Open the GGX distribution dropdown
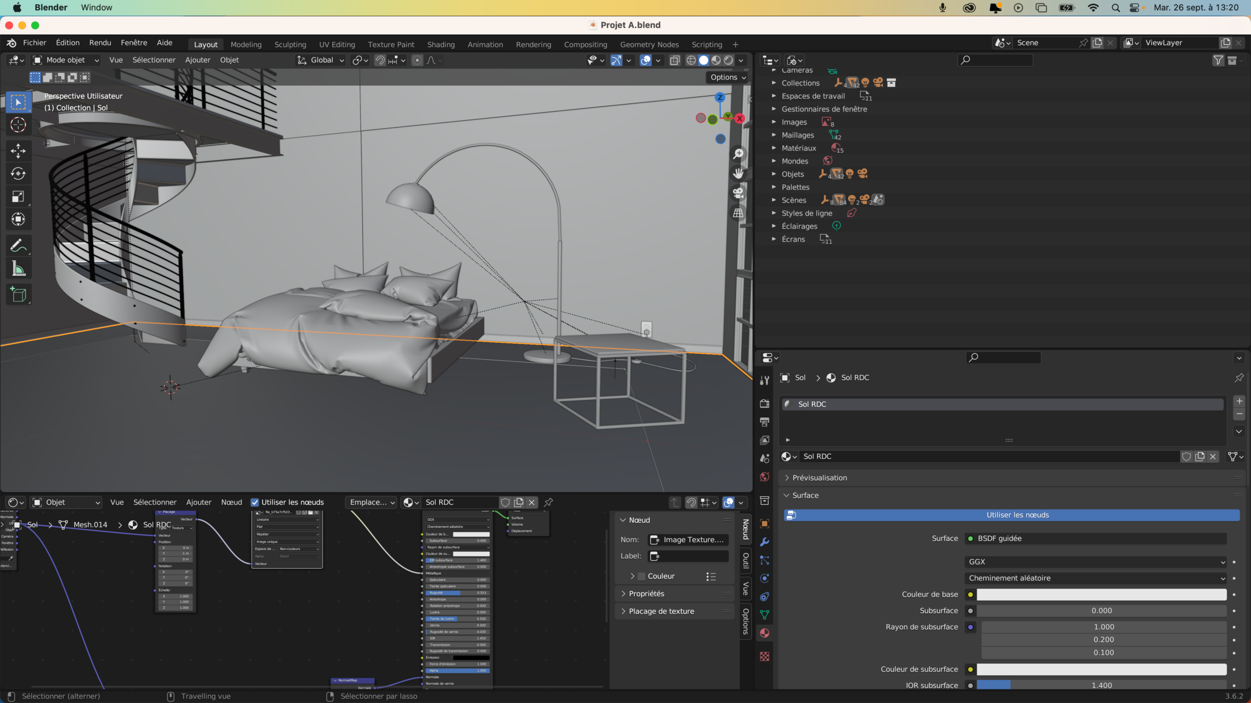The image size is (1251, 703). click(x=1096, y=562)
